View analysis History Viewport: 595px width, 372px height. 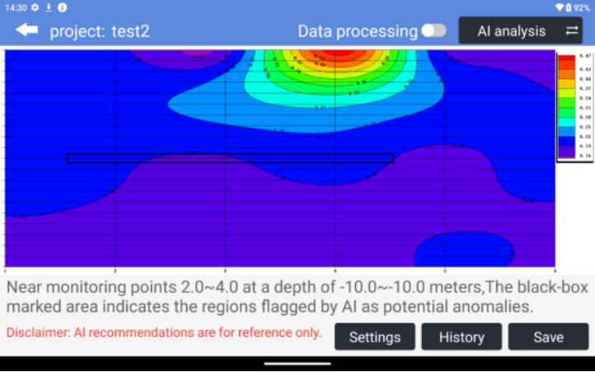tap(461, 337)
